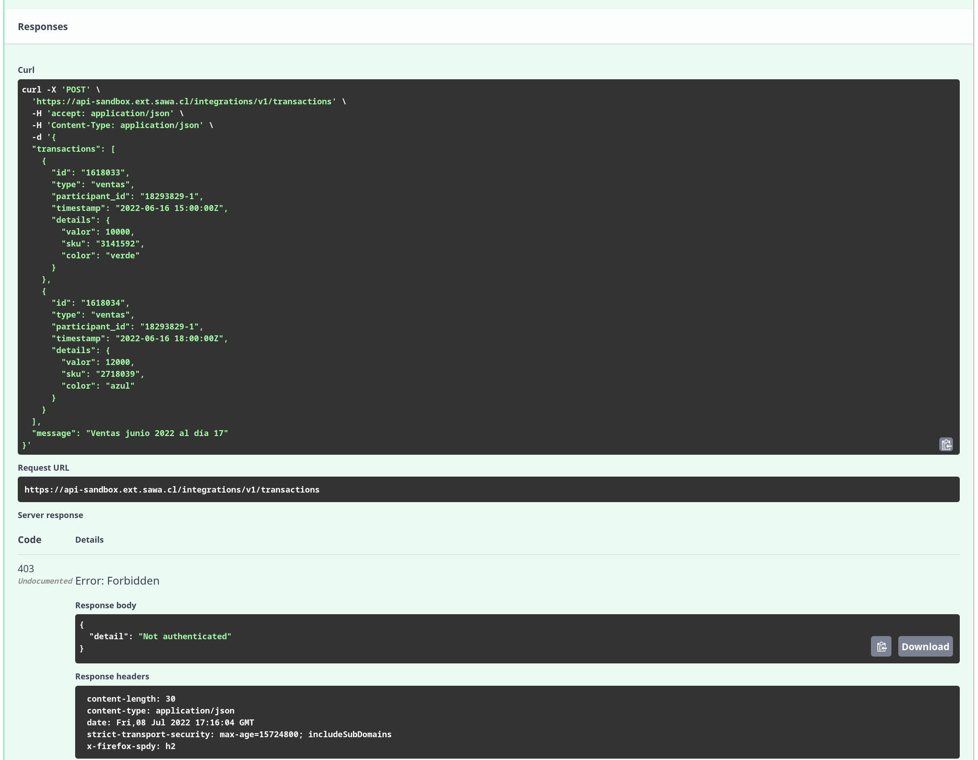
Task: Click the transaction id "1618033" line
Action: (90, 173)
